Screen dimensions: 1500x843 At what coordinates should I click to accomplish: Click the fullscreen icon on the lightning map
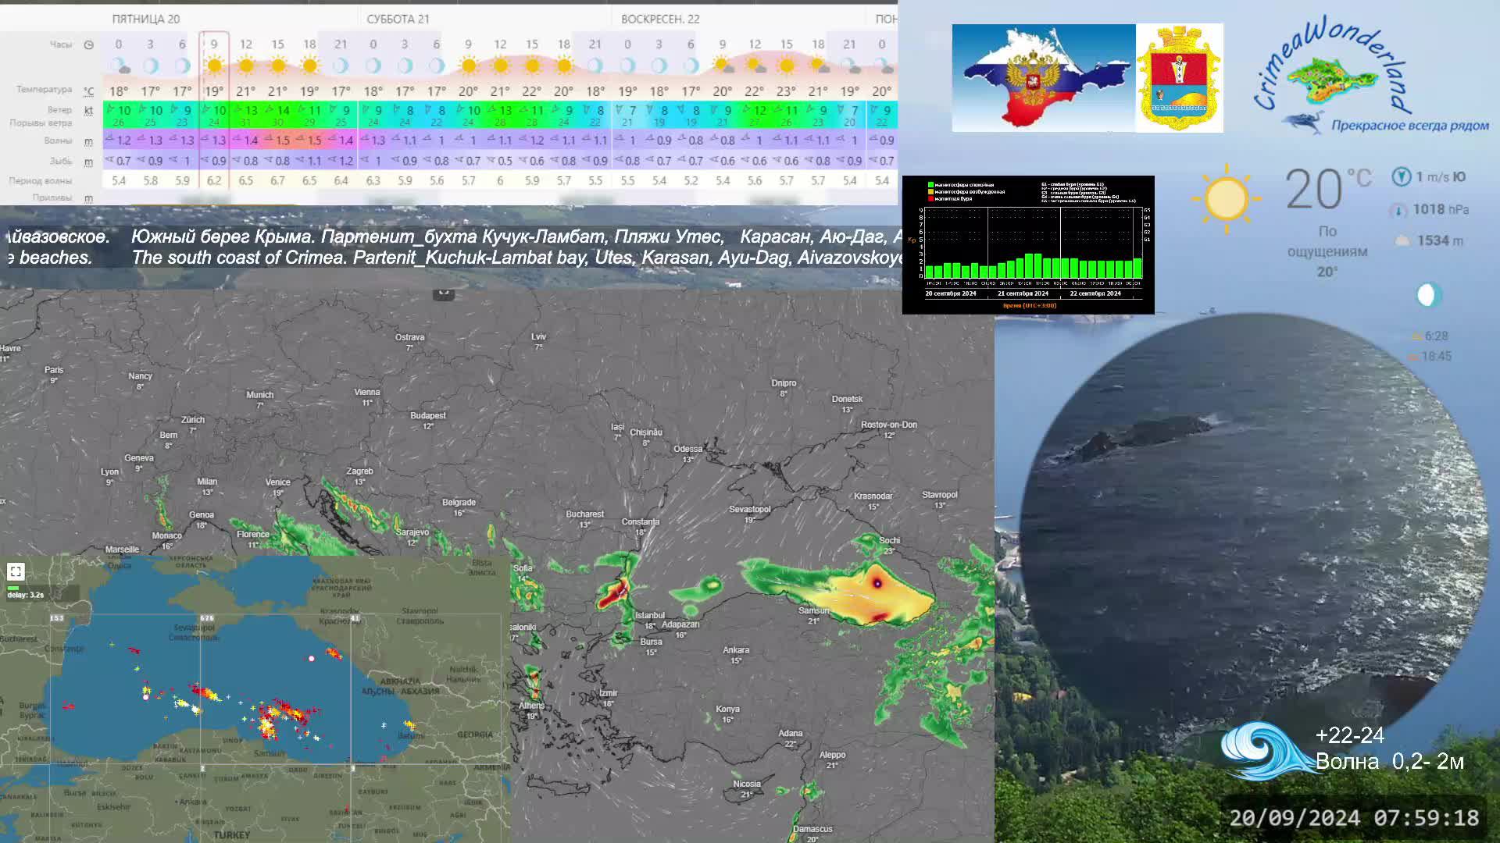[x=16, y=571]
